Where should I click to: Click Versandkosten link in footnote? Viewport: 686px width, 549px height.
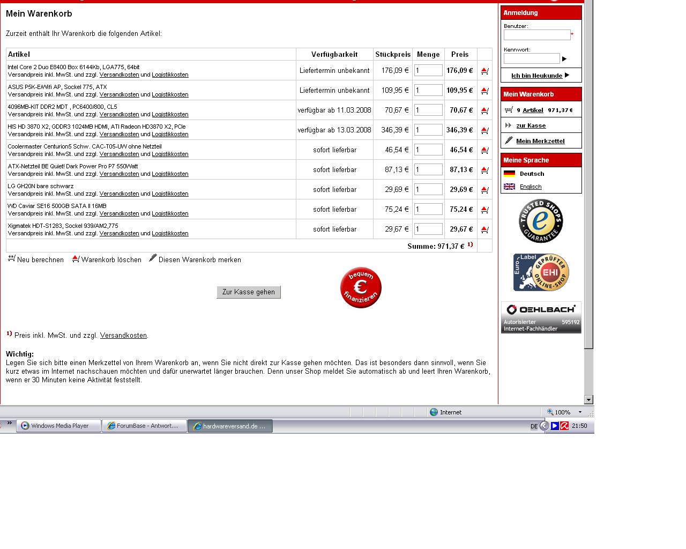click(x=123, y=336)
